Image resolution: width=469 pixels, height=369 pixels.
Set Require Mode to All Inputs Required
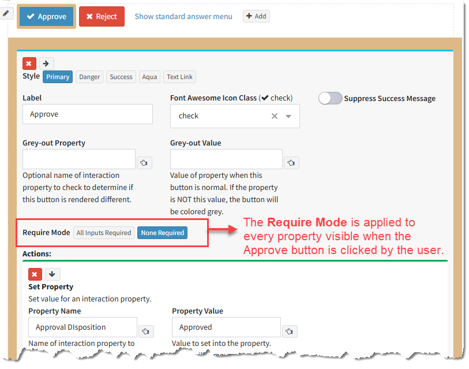point(104,233)
